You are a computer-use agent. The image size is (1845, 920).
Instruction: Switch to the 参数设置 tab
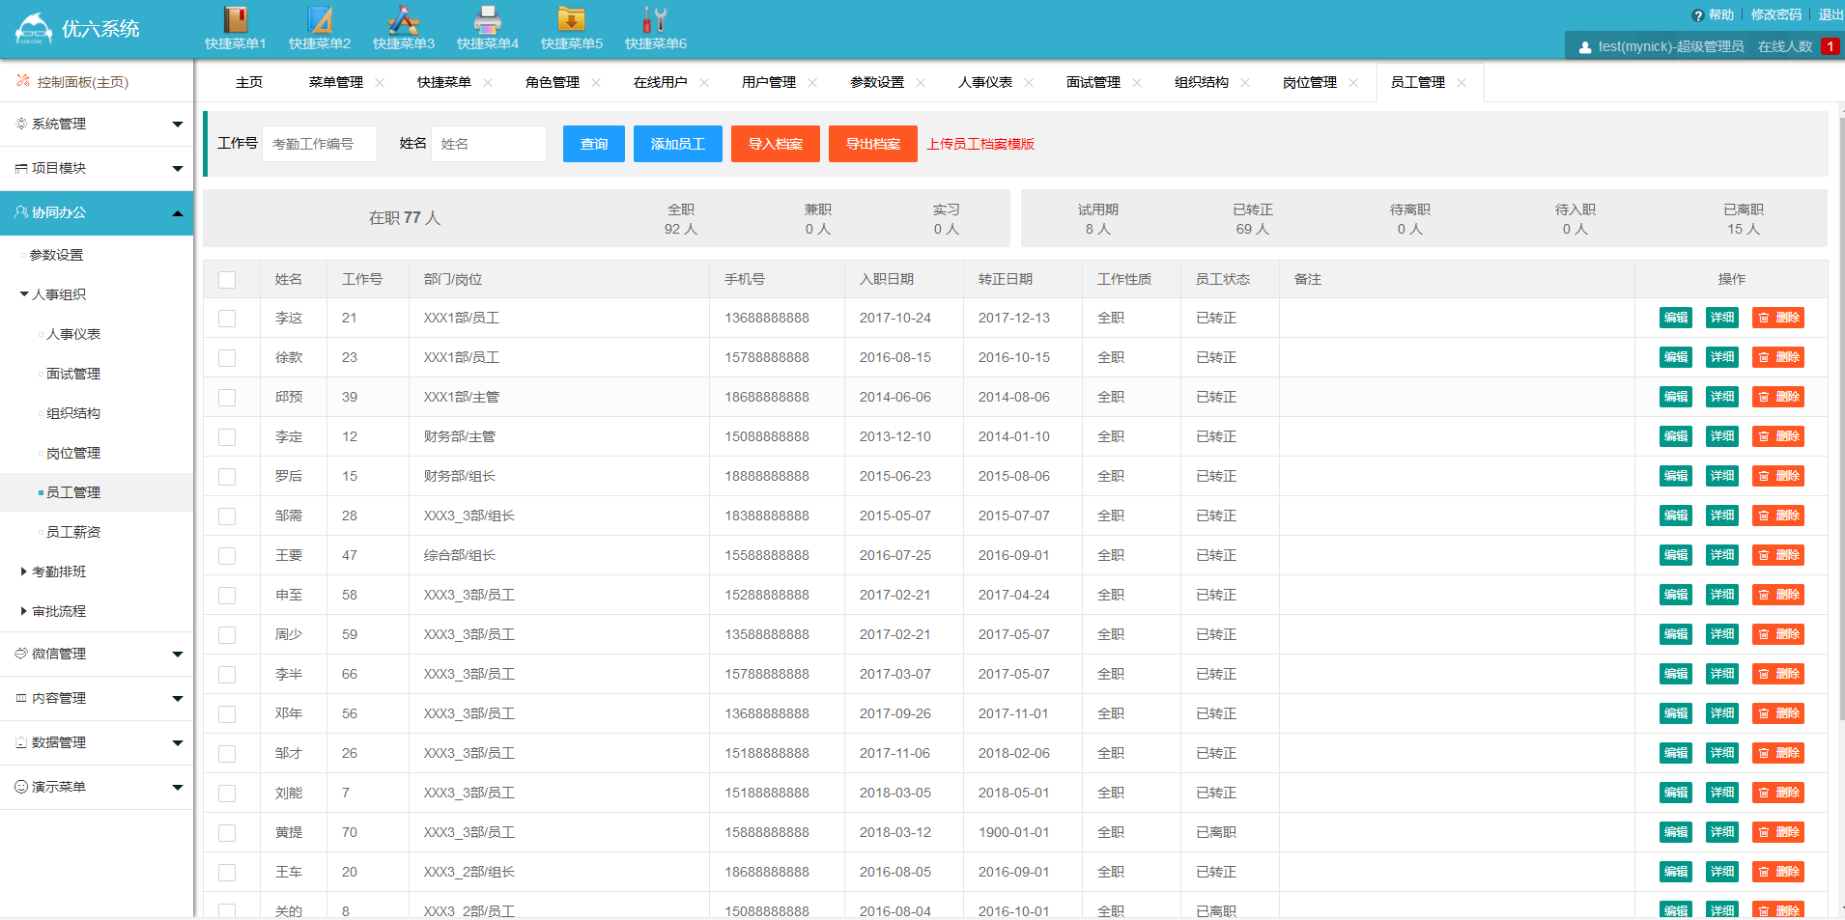click(x=877, y=82)
